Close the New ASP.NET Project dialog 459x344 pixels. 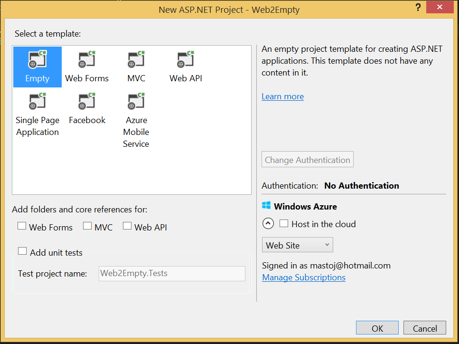(x=440, y=7)
